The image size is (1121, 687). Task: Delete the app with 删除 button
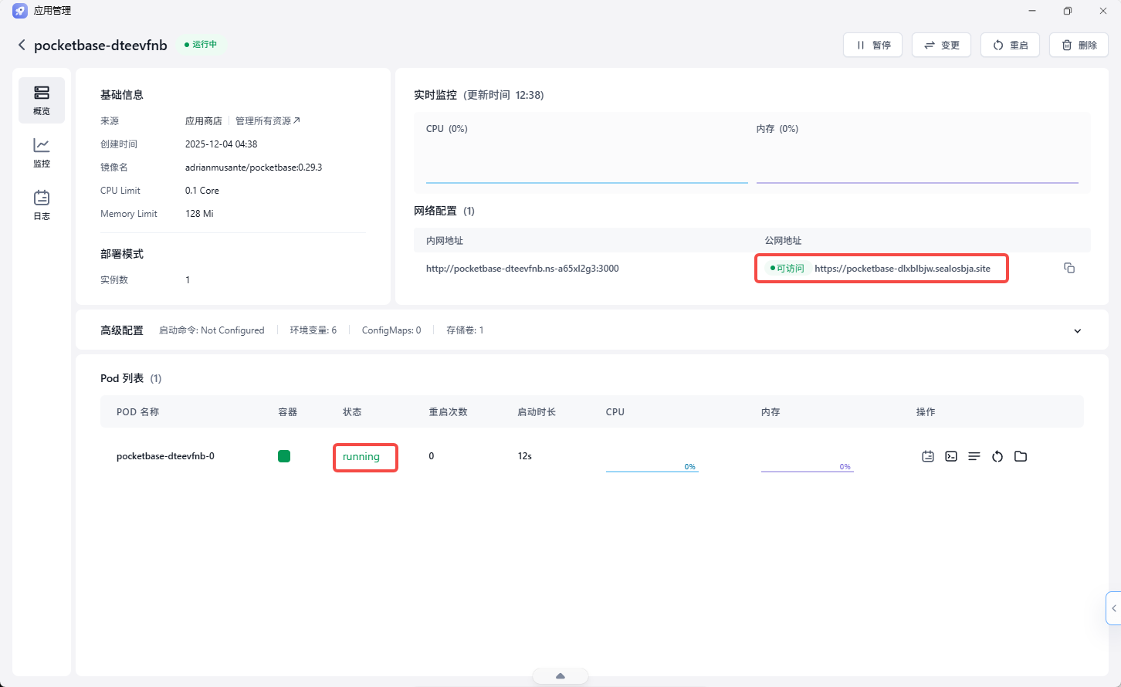[x=1079, y=45]
